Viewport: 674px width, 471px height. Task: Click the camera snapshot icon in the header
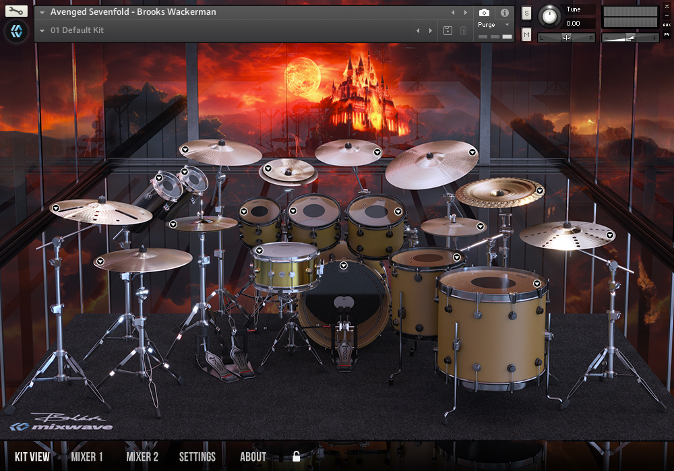pos(483,12)
